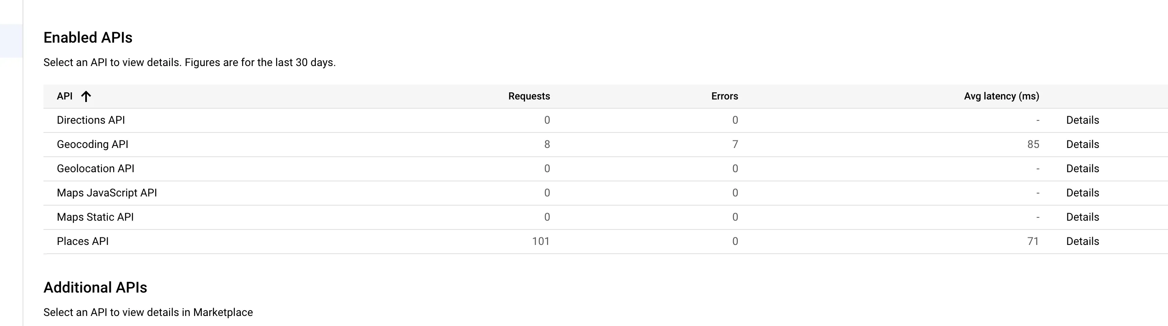Click the Geocoding API errors count 7

[x=735, y=144]
